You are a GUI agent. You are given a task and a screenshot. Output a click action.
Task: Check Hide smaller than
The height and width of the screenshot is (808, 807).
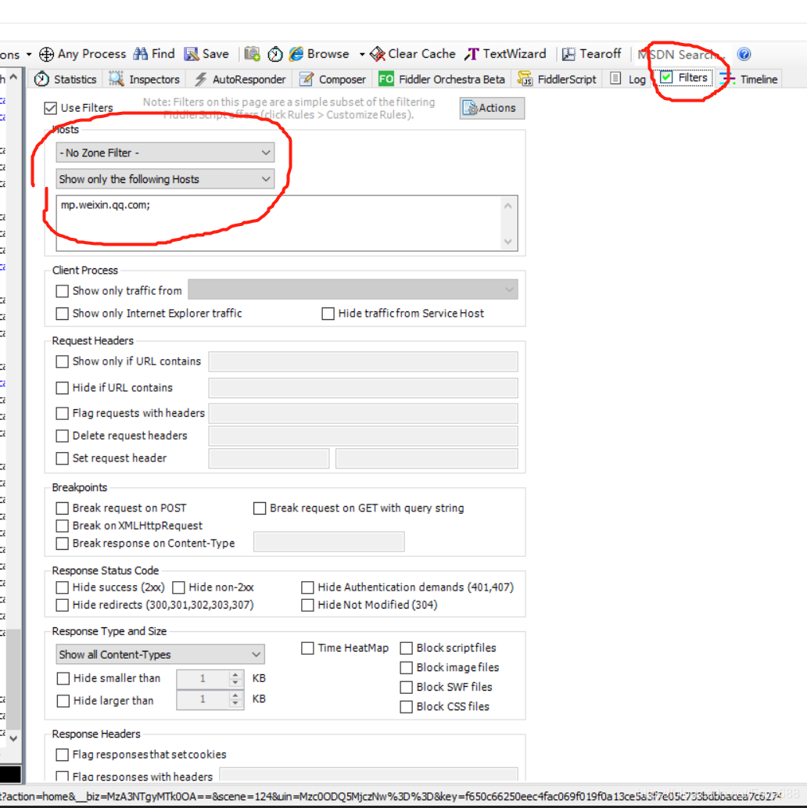(x=63, y=679)
